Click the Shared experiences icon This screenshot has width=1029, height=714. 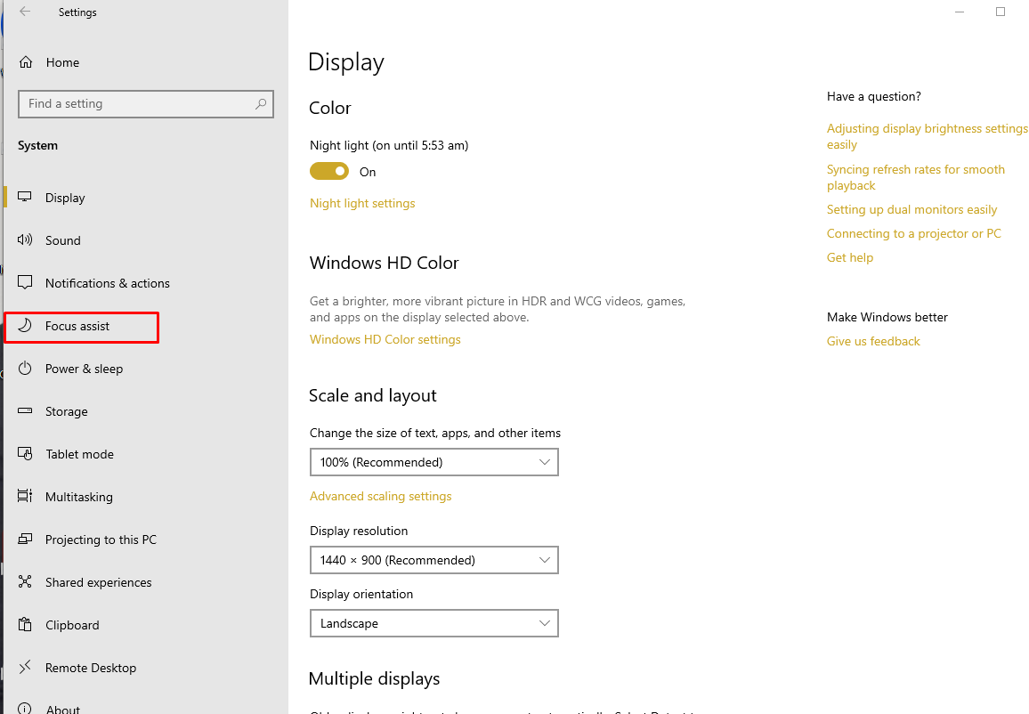(25, 581)
